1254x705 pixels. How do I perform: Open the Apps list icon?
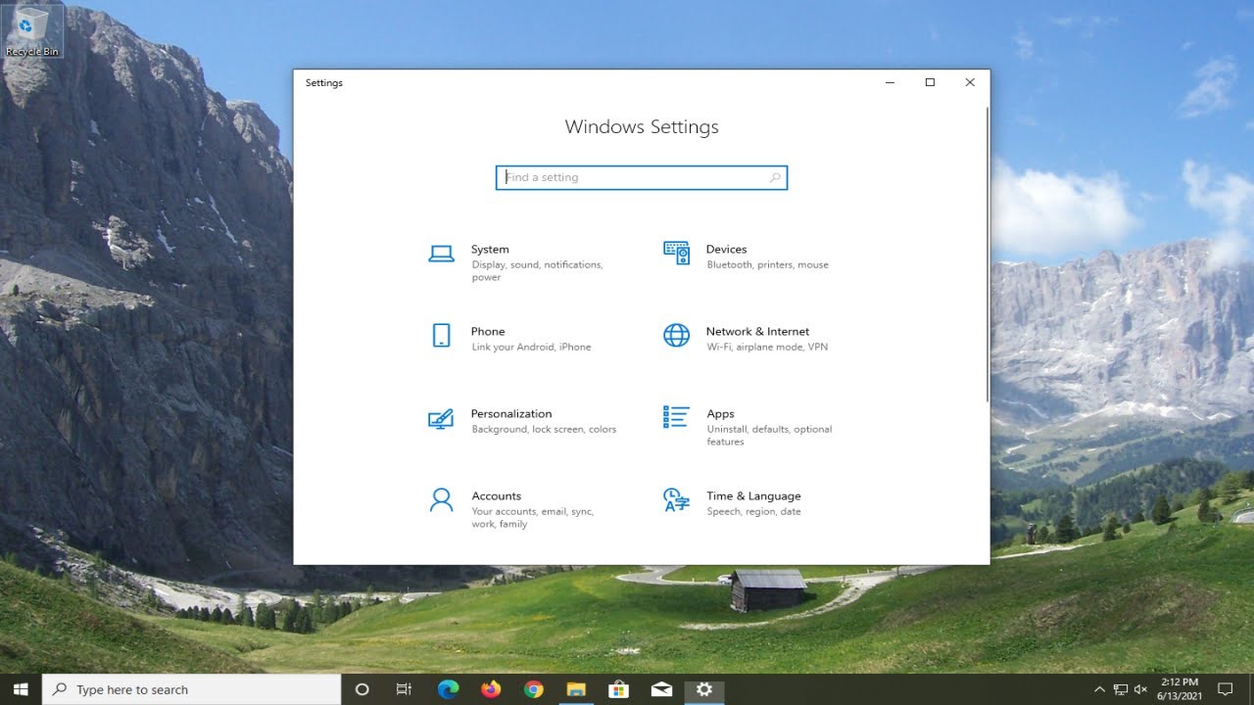click(676, 417)
